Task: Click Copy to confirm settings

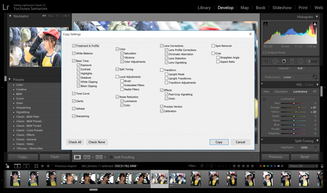Action: point(219,142)
